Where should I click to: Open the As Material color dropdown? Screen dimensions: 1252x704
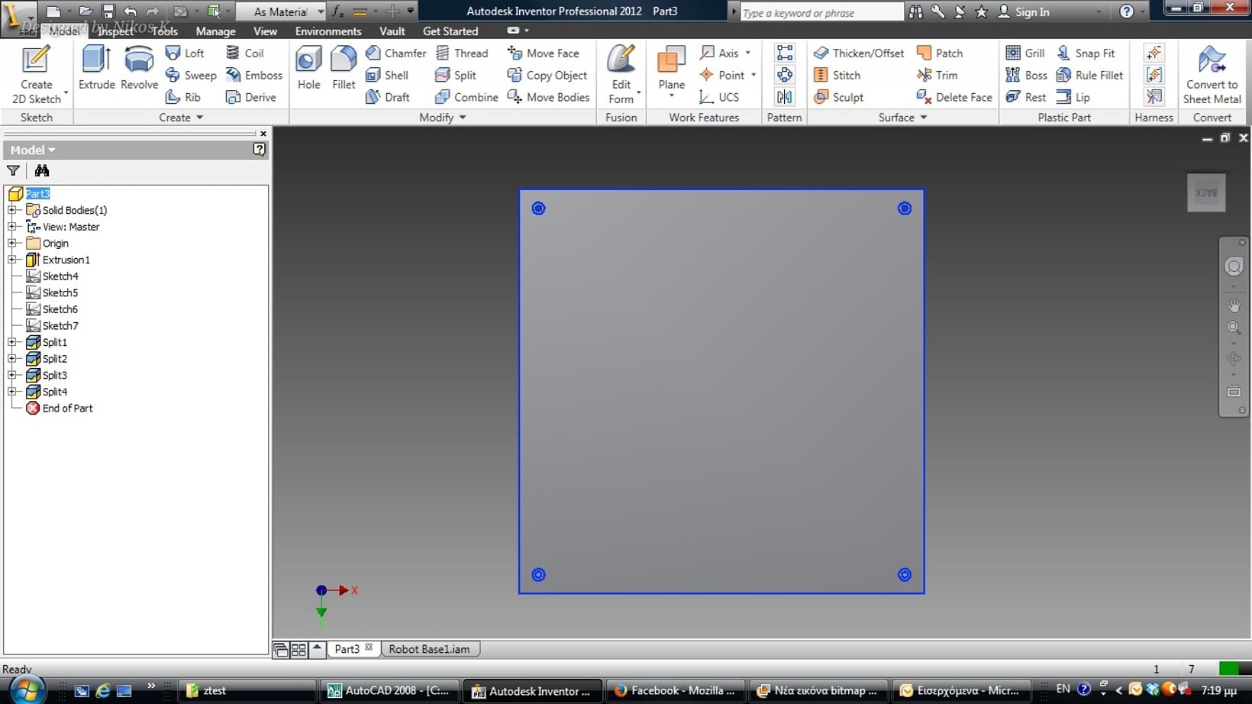320,11
